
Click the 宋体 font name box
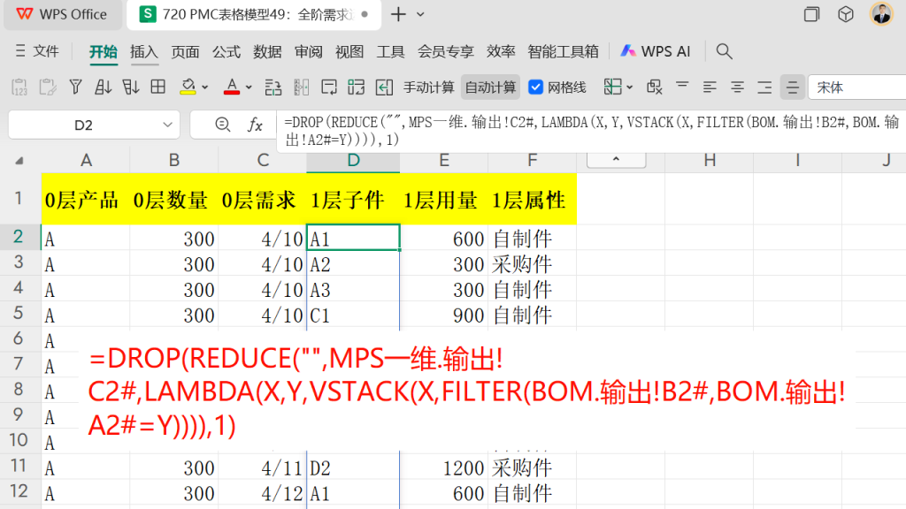click(x=857, y=87)
